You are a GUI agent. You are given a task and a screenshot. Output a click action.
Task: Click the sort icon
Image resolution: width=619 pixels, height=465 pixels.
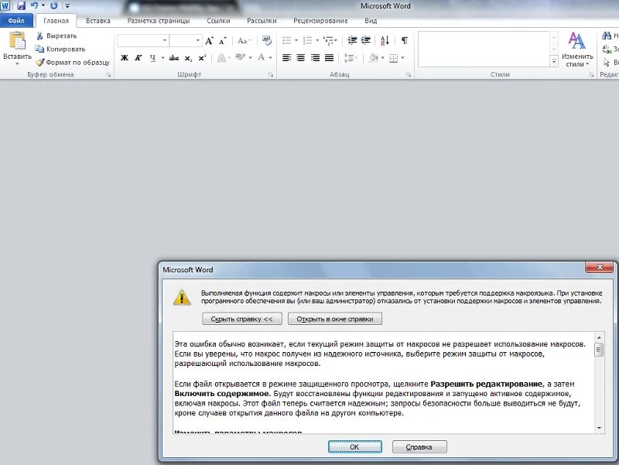click(x=385, y=40)
